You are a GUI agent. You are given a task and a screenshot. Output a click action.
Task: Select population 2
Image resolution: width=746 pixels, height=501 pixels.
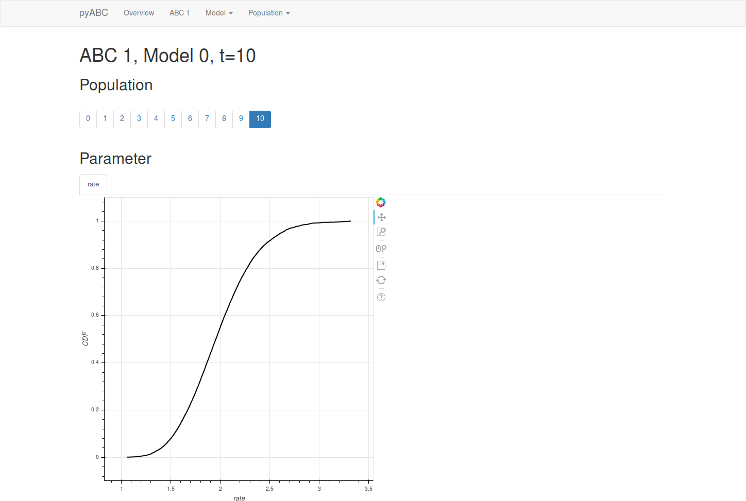[x=122, y=119]
